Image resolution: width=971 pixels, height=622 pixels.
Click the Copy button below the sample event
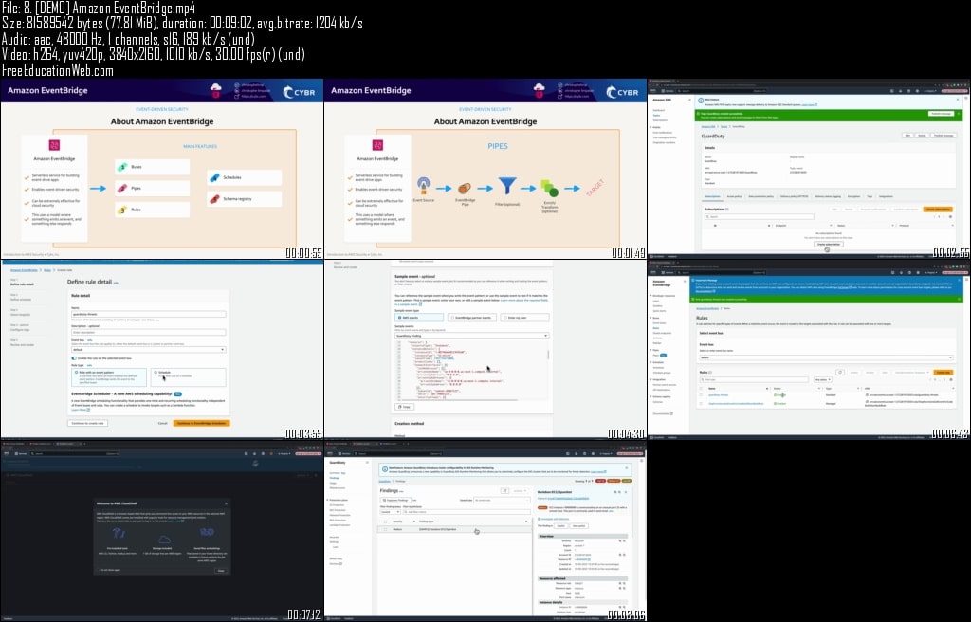(x=404, y=407)
